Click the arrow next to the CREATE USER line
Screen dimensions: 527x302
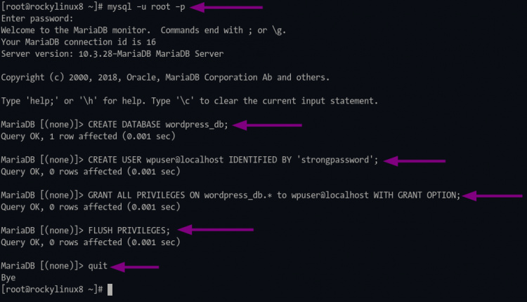point(415,160)
